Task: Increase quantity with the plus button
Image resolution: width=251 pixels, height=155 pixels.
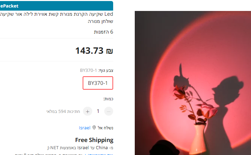Action: 87,112
